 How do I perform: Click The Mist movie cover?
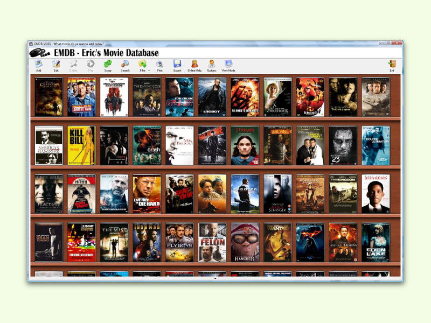[x=114, y=242]
